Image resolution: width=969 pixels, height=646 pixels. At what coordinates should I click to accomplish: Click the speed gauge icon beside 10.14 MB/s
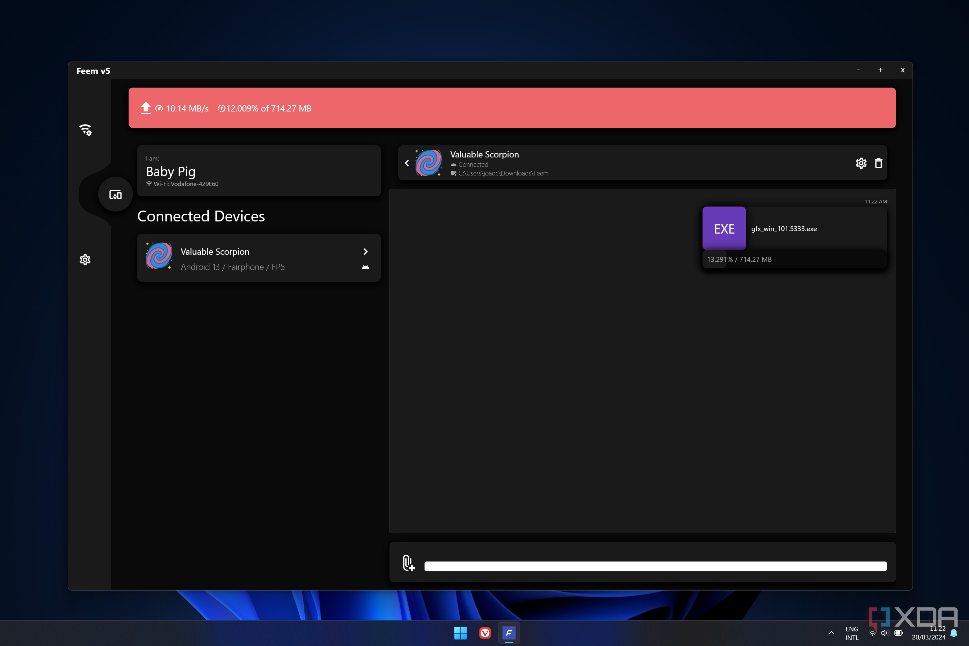pyautogui.click(x=159, y=108)
